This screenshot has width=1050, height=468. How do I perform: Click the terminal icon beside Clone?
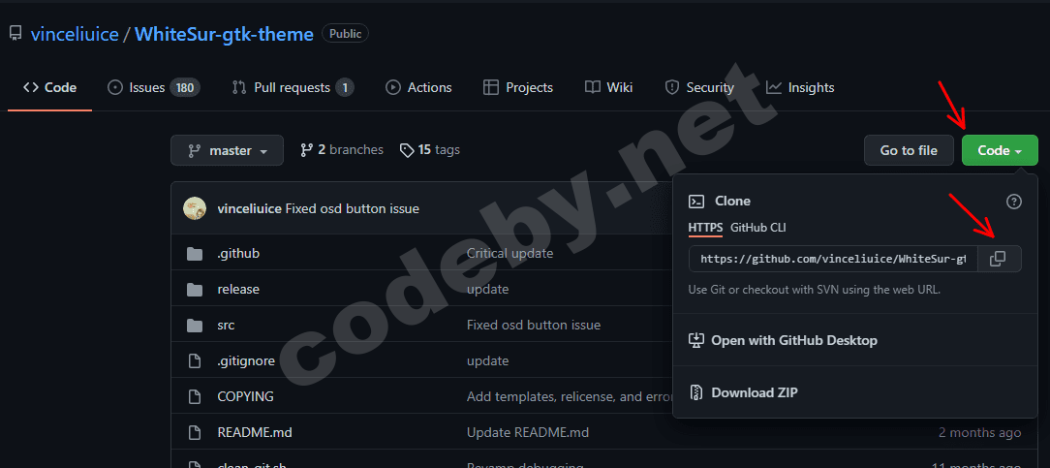[696, 201]
